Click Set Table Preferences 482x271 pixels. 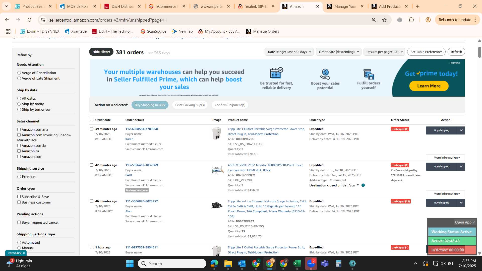coord(426,52)
